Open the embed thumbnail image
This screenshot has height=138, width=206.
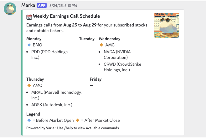(166, 25)
